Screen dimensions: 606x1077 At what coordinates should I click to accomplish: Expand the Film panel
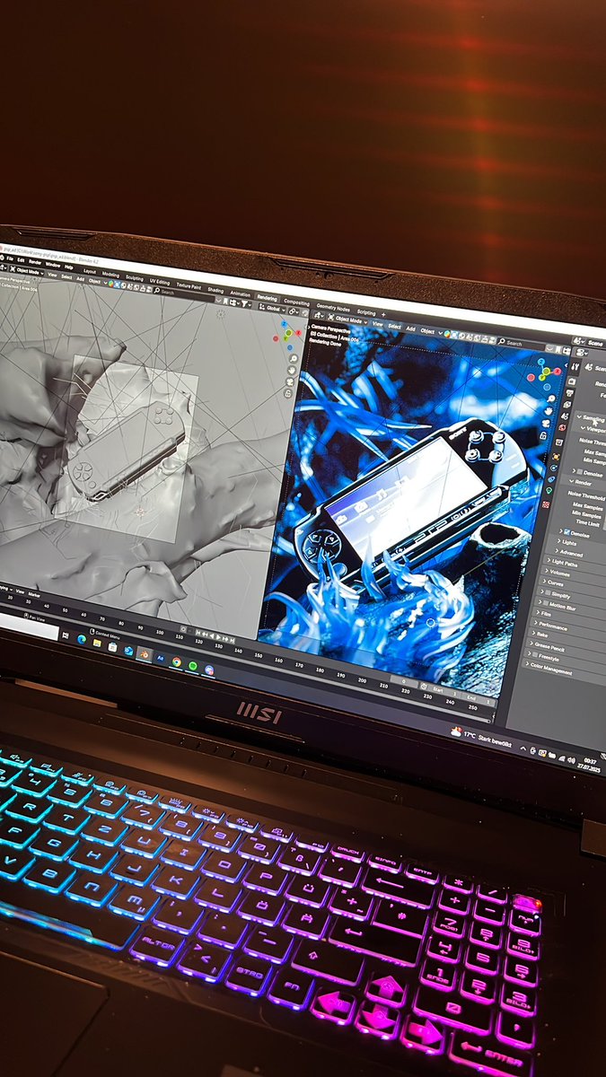click(544, 614)
